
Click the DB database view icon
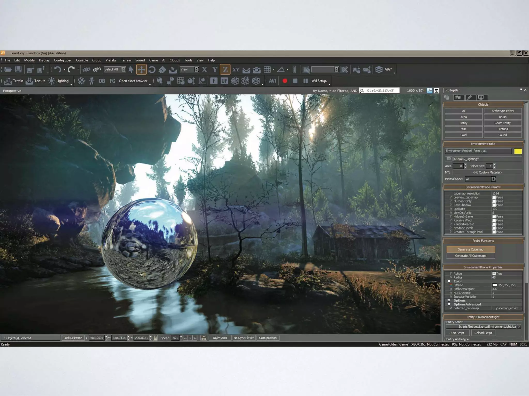coord(102,81)
